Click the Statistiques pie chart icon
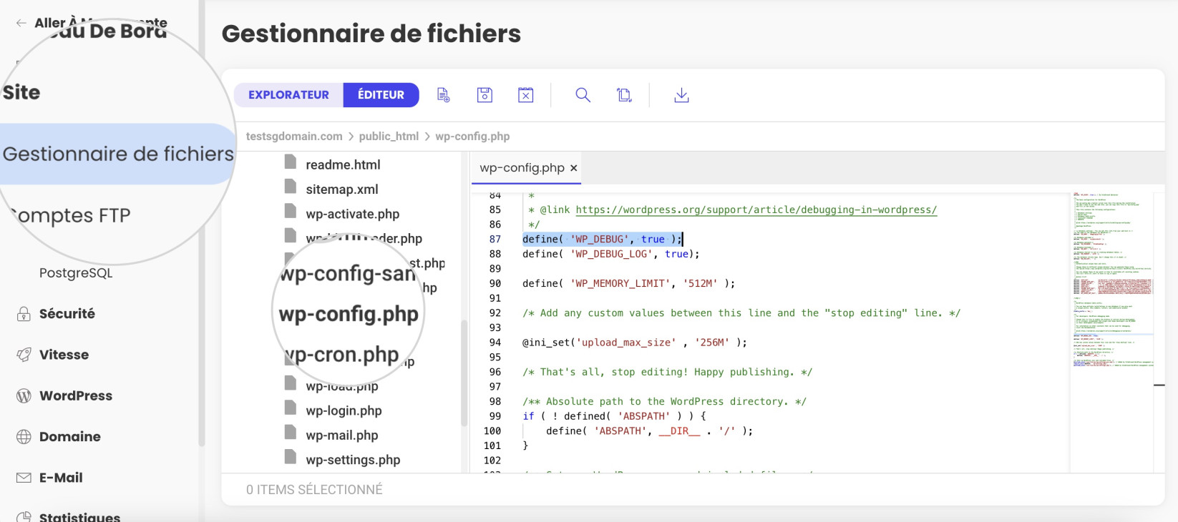Viewport: 1178px width, 522px height. click(24, 517)
